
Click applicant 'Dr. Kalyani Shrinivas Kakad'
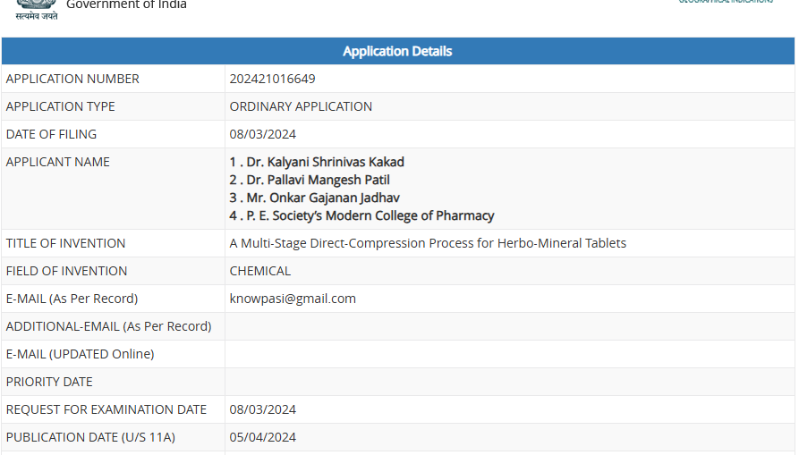(325, 162)
